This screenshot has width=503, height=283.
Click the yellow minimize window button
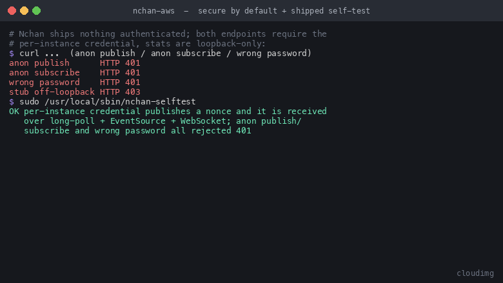[24, 10]
